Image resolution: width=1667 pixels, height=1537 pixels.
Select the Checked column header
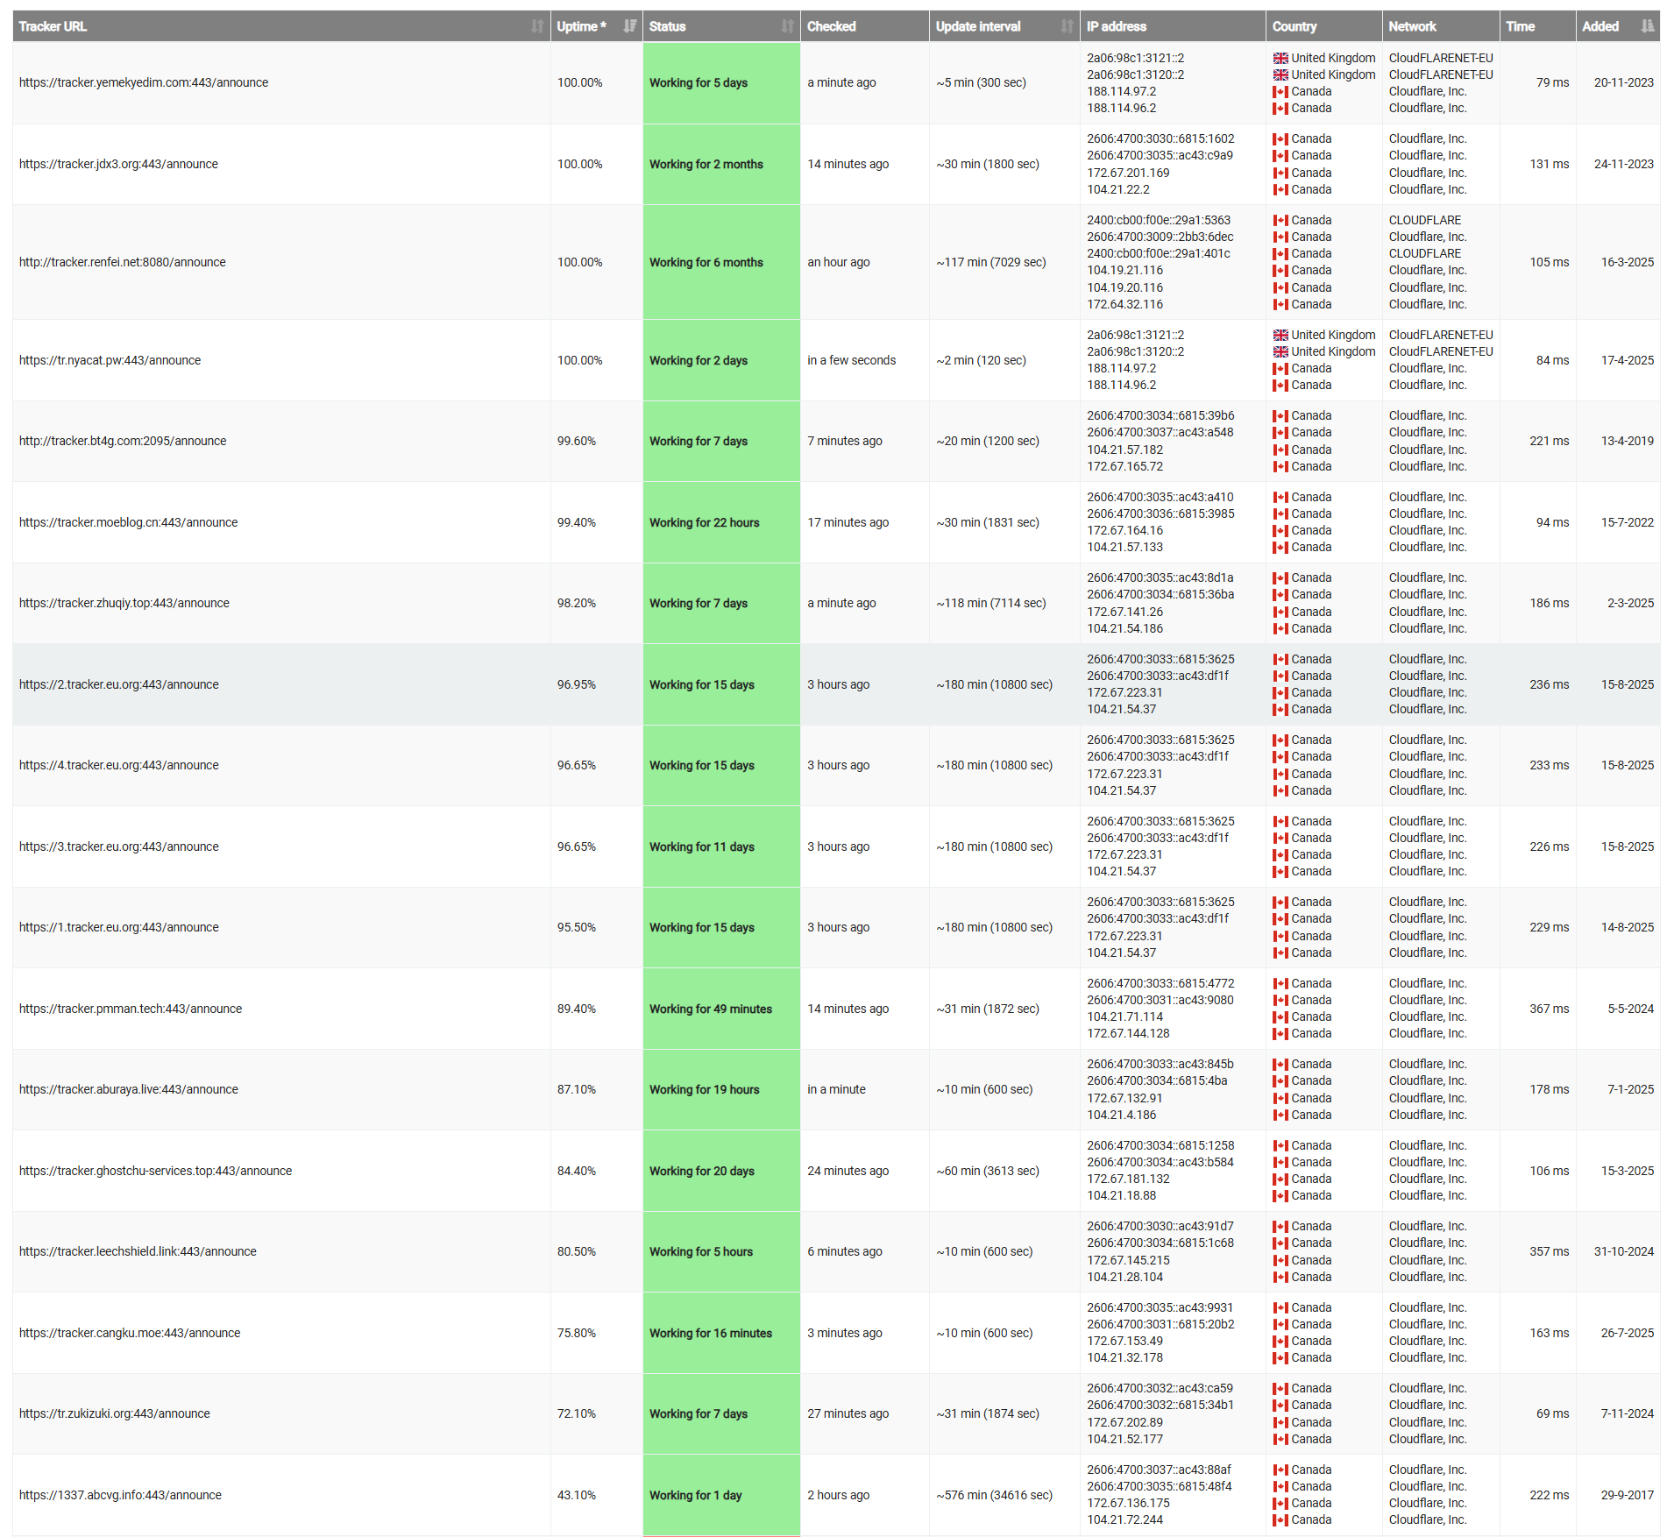click(831, 26)
